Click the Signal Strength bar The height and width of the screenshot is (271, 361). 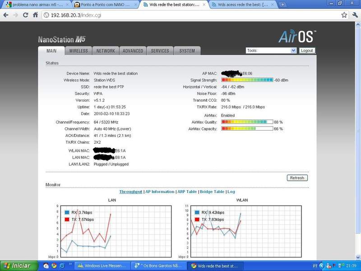click(x=247, y=80)
